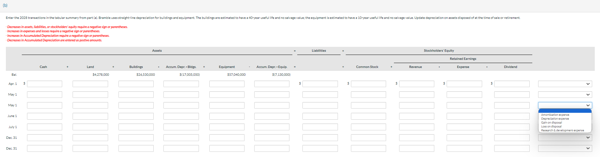Select the blank highlighted option in list
Image resolution: width=600 pixels, height=157 pixels.
click(x=565, y=111)
